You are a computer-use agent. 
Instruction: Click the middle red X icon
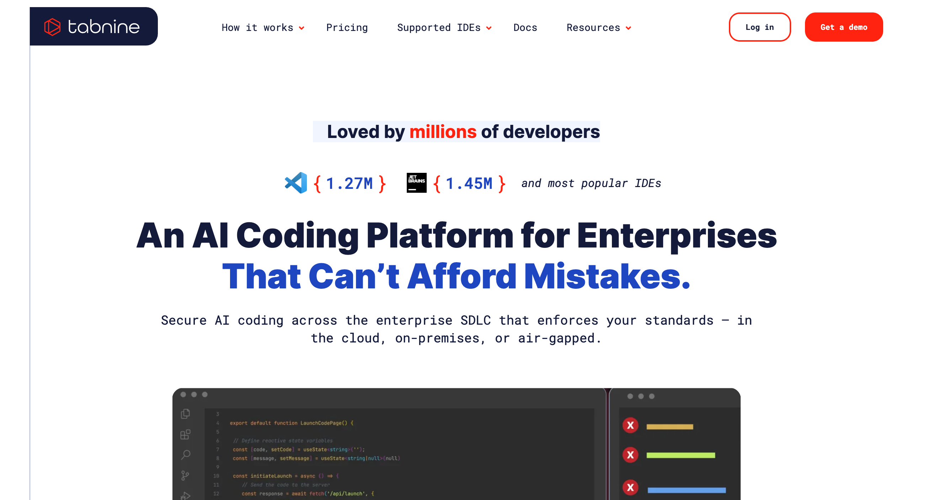(x=630, y=455)
